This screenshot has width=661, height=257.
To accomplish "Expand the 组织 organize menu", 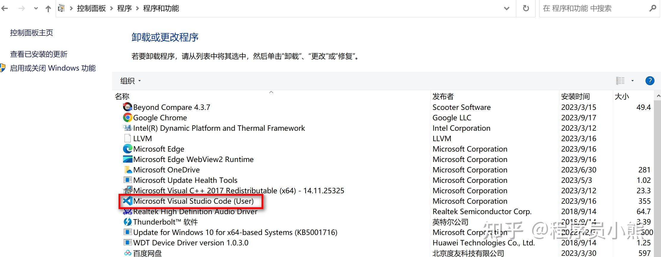I will [130, 81].
